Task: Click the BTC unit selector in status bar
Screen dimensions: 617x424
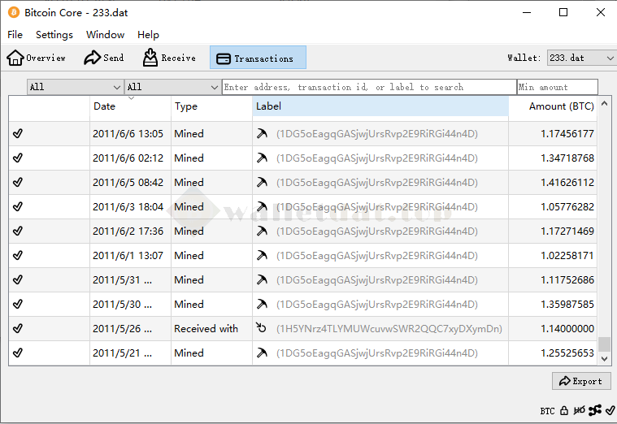Action: [547, 411]
